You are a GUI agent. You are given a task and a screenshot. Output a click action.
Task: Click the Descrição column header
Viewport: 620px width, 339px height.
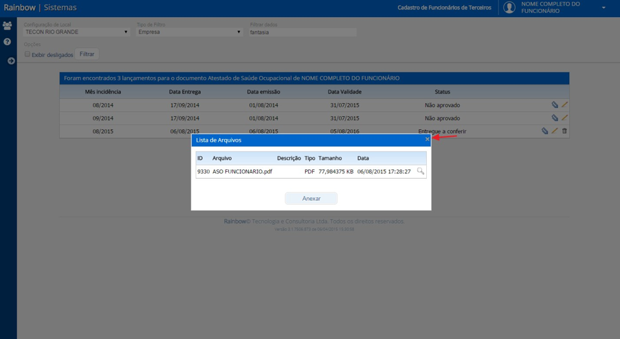coord(289,158)
